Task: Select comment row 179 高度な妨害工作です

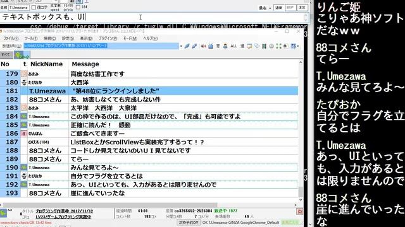Action: (149, 74)
